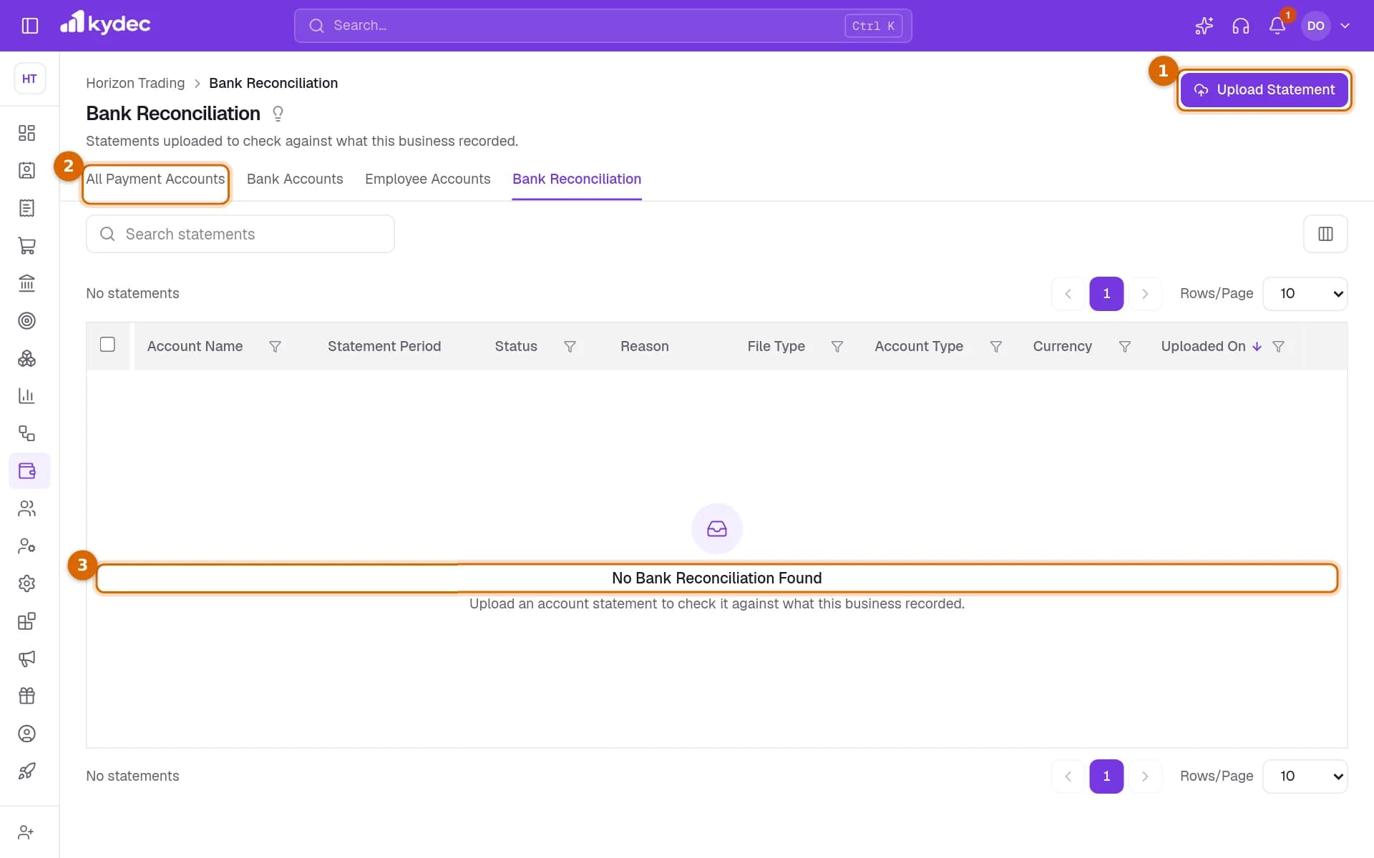Viewport: 1374px width, 858px height.
Task: Expand the DO user menu chevron
Action: tap(1345, 26)
